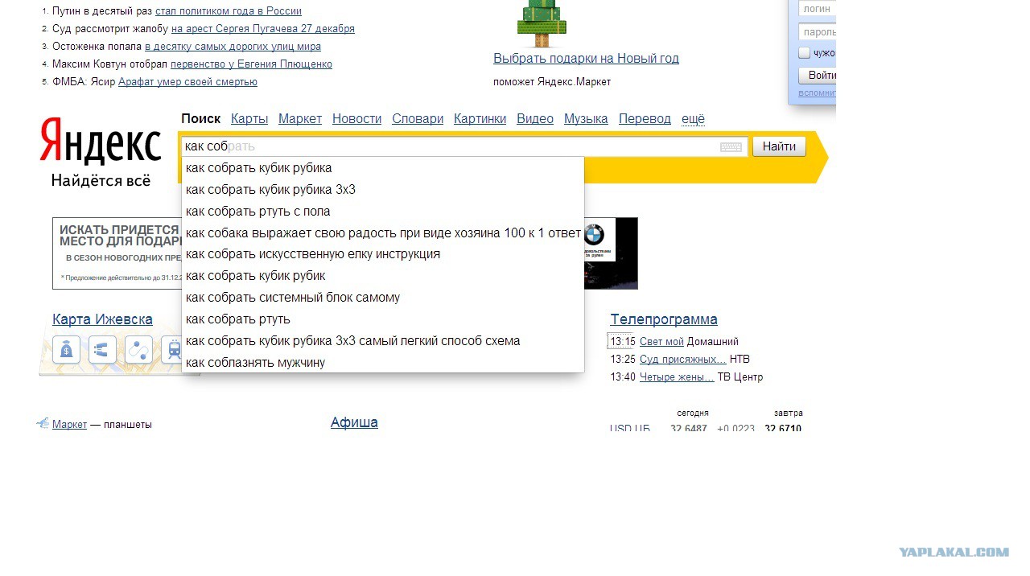
Task: Click the train icon on Izhevsk map
Action: (x=171, y=350)
